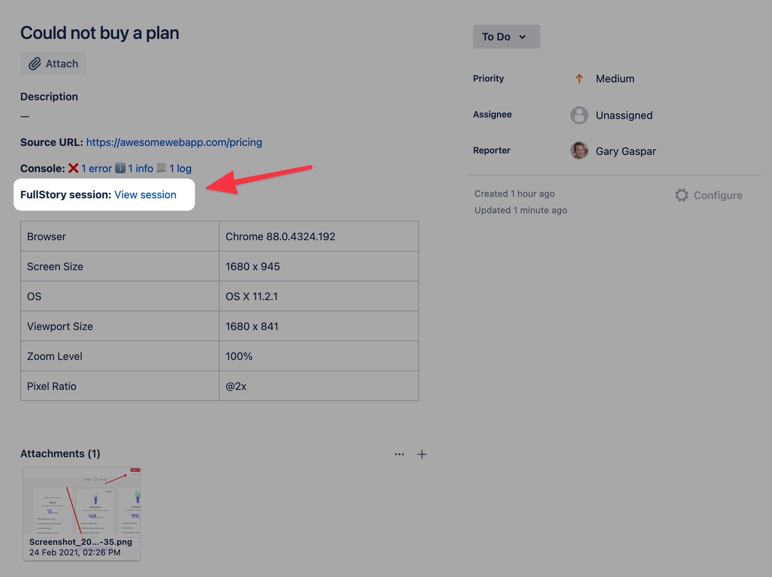Click the Description empty field

point(25,116)
